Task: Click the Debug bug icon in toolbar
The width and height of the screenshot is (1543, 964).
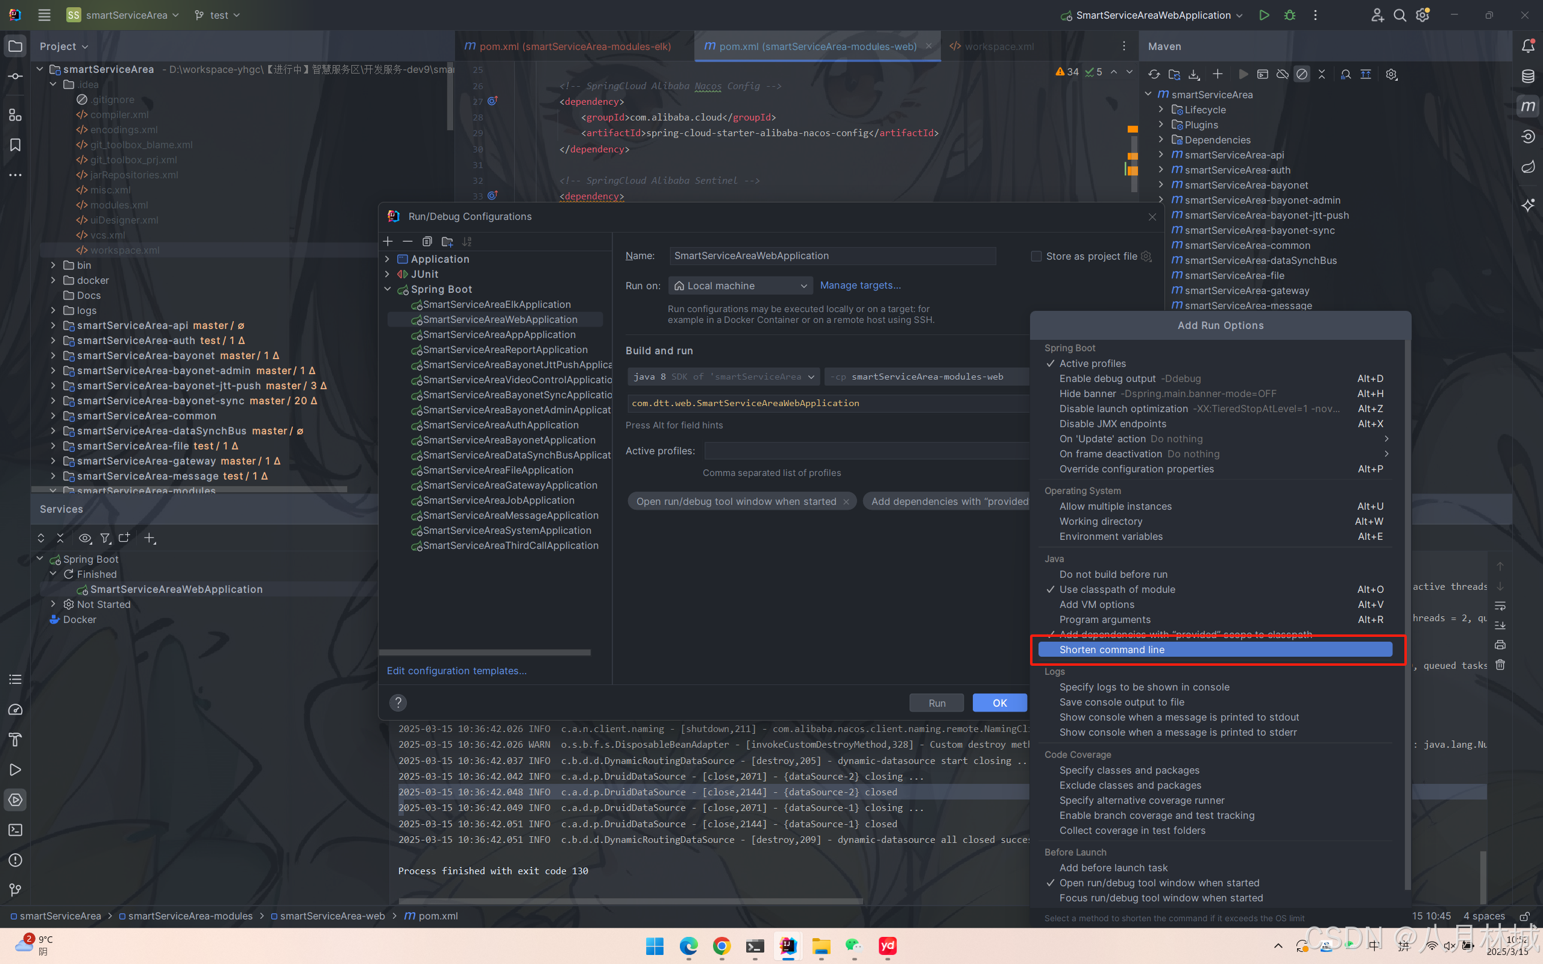Action: click(x=1289, y=15)
